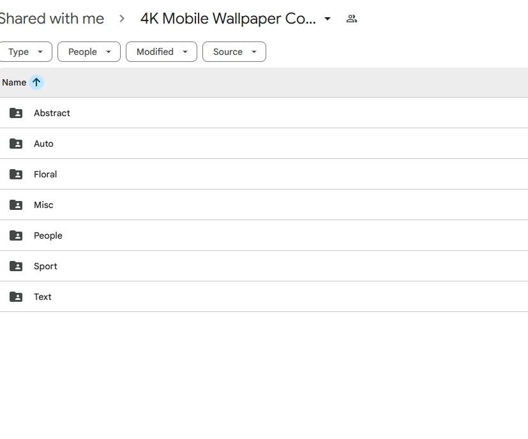Click the Sport folder icon
528x439 pixels.
(x=15, y=266)
